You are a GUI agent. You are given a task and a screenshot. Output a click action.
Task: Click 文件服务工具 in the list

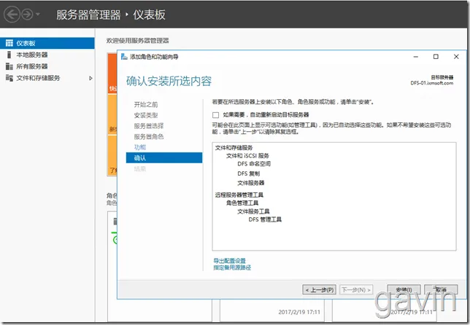pos(253,211)
